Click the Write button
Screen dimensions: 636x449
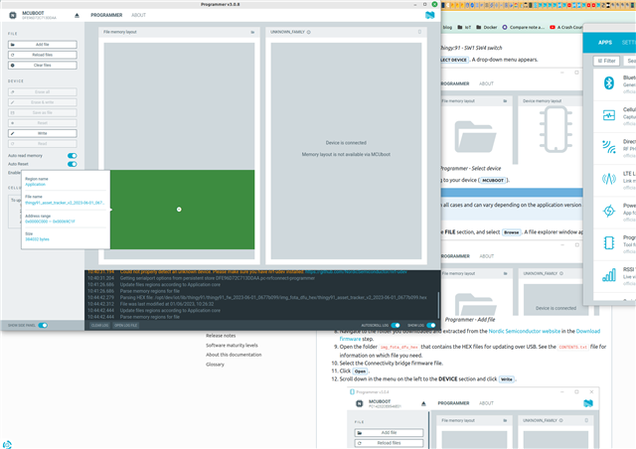coord(42,133)
